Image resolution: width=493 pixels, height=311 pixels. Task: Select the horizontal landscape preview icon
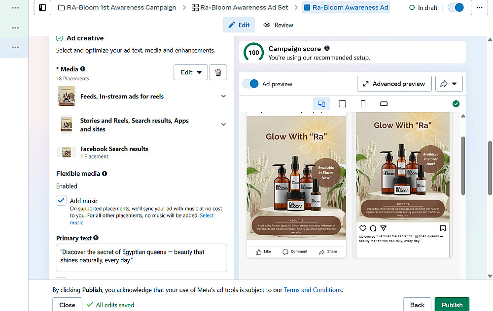tap(384, 104)
